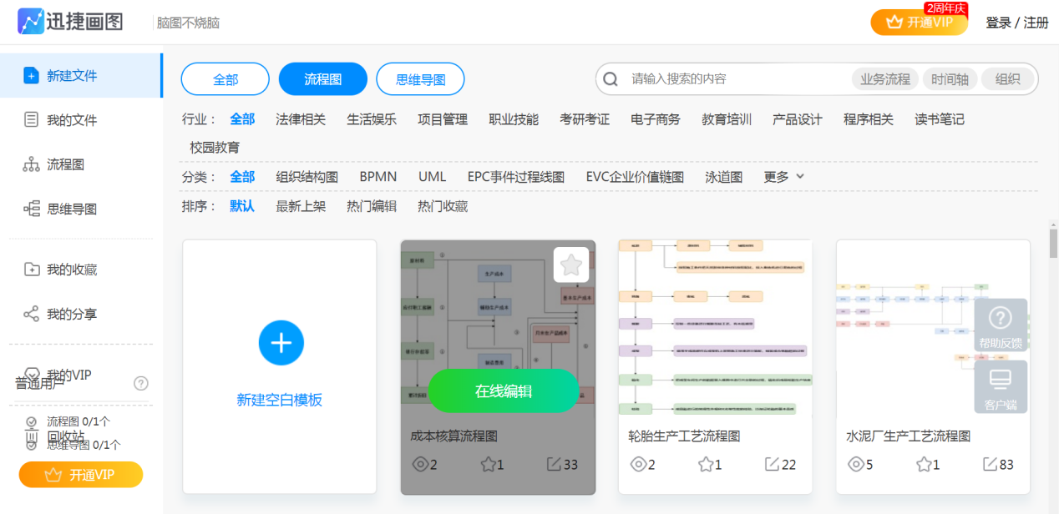Sort templates by 最新上架
This screenshot has width=1059, height=514.
point(301,206)
